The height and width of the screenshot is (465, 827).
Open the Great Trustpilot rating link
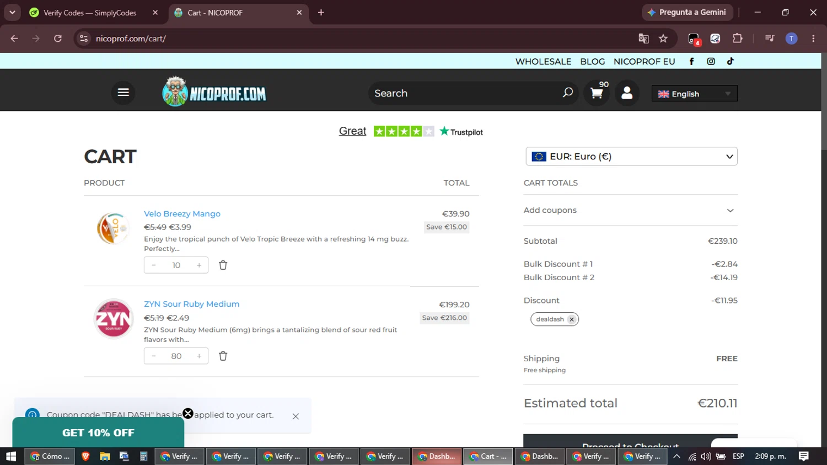pos(352,131)
